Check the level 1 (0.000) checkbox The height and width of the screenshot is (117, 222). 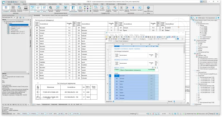200,35
